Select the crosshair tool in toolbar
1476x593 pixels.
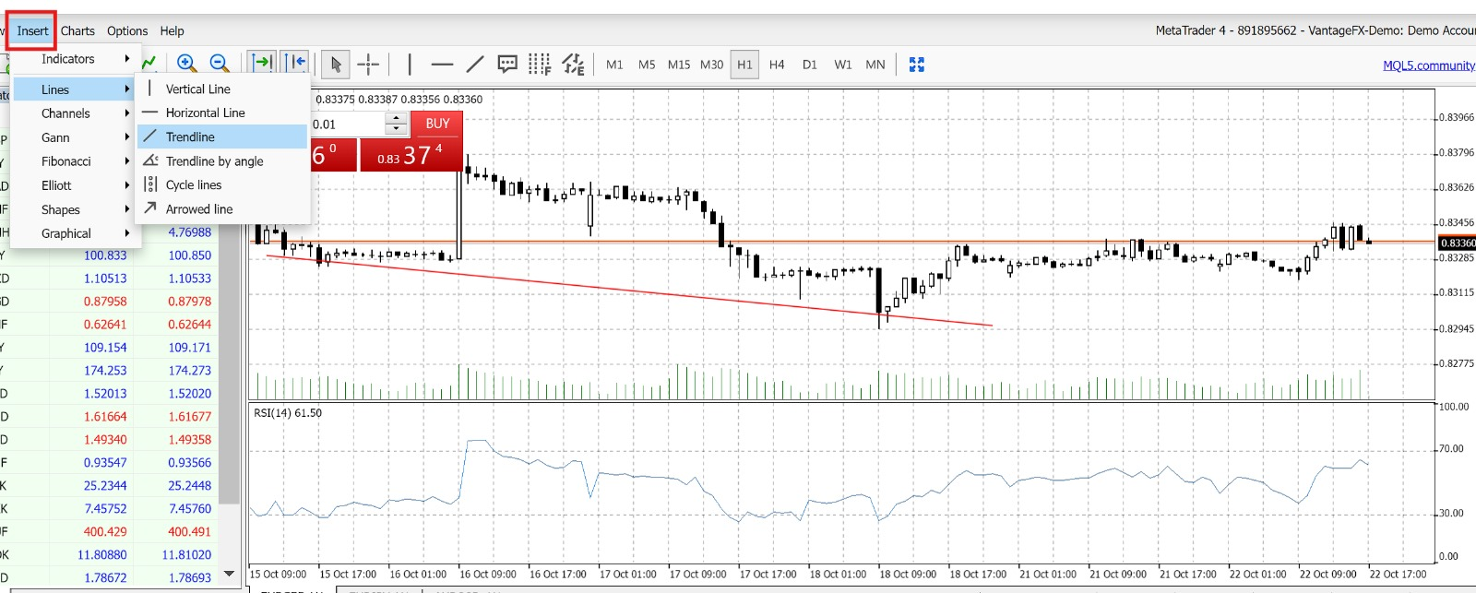[368, 65]
